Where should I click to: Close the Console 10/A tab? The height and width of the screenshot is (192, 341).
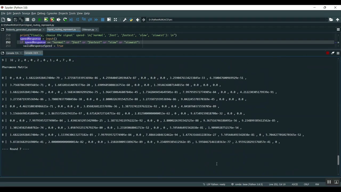point(40,53)
